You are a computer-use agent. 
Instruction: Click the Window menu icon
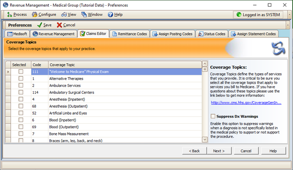point(84,15)
